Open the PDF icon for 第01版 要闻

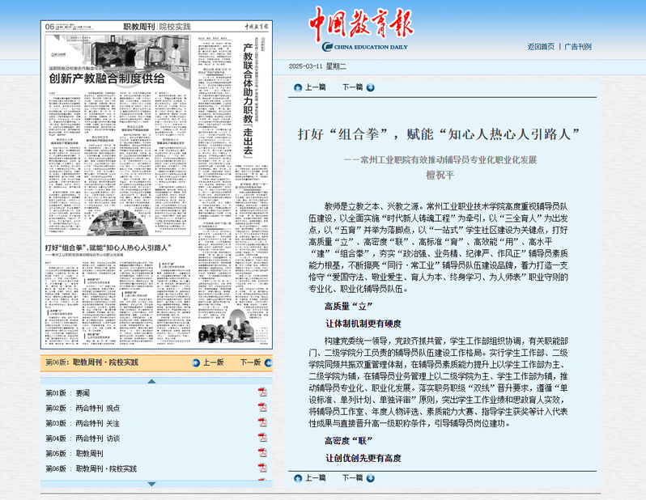pos(262,392)
